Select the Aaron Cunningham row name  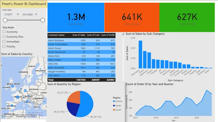point(58,44)
